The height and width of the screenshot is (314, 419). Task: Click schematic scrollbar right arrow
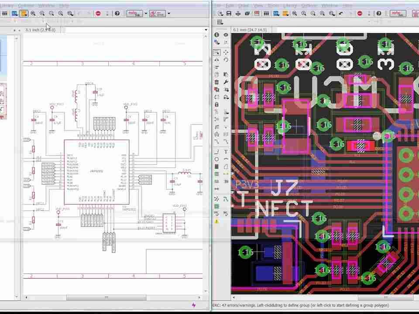click(x=199, y=297)
